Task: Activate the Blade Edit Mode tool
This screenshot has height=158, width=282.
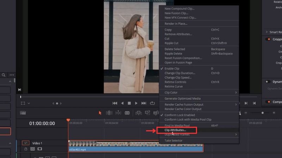Action: [x=127, y=113]
